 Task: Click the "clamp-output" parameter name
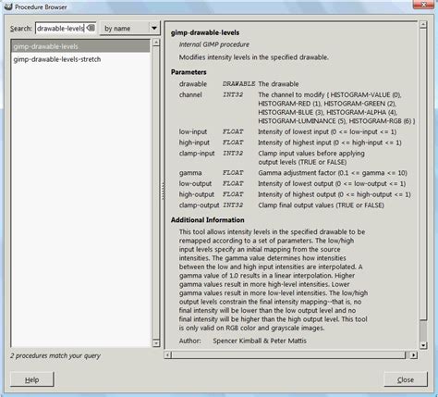pyautogui.click(x=199, y=205)
